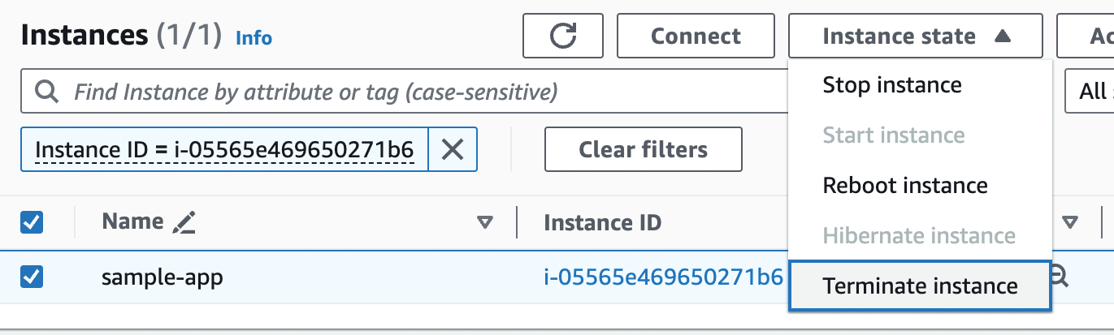The image size is (1114, 335).
Task: Click the edit pencil icon beside Name
Action: point(185,221)
